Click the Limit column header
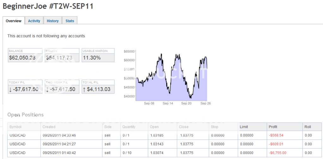Image resolution: width=323 pixels, height=159 pixels. [x=244, y=127]
